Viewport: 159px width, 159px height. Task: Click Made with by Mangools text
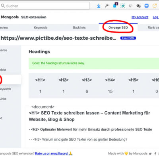tap(128, 153)
